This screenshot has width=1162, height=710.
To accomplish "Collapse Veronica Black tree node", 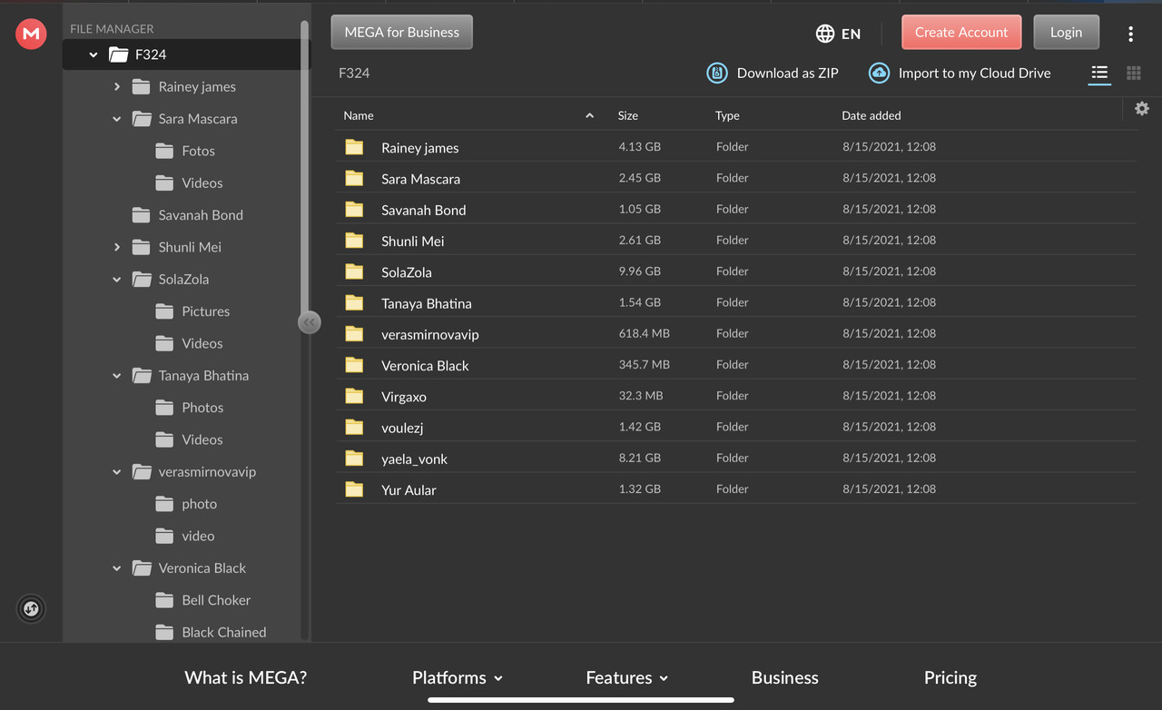I will click(x=117, y=568).
